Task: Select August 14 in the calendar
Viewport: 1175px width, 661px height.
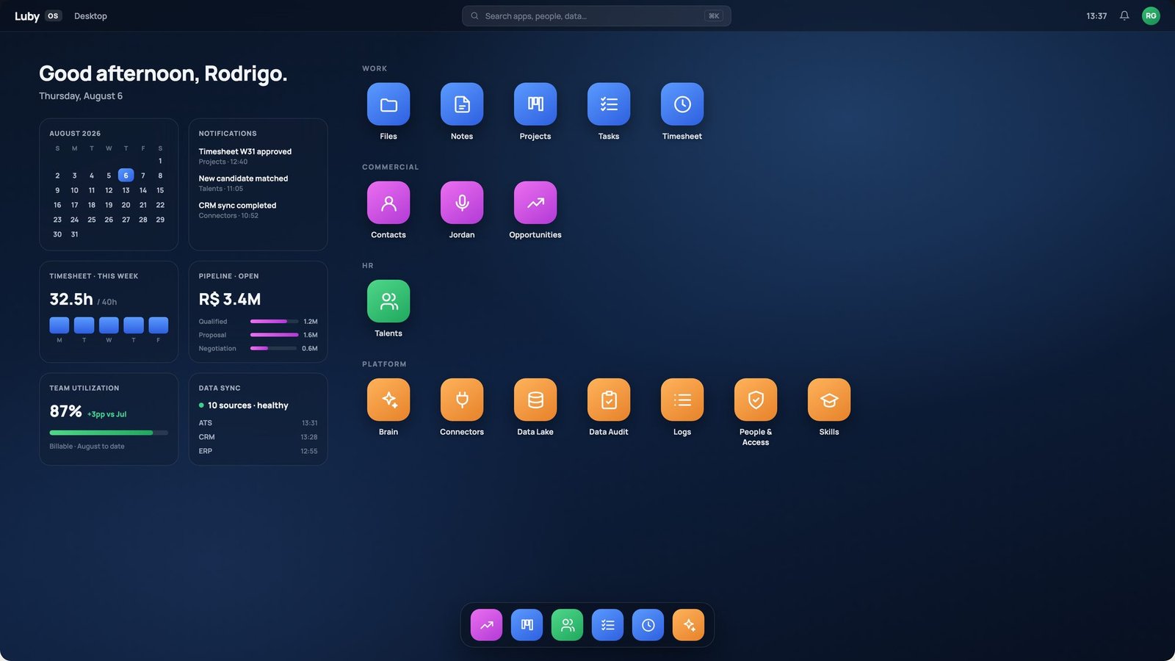Action: click(143, 190)
